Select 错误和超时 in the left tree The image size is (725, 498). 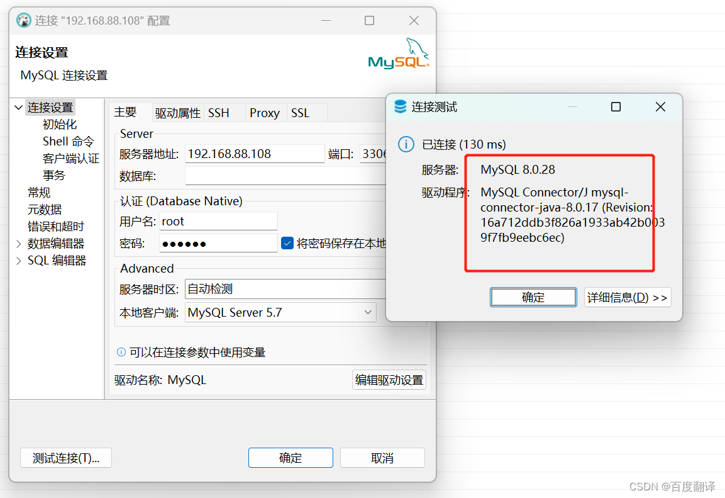pyautogui.click(x=55, y=226)
